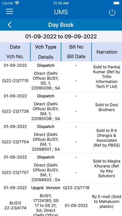
Task: Tap the Narration column header
Action: pyautogui.click(x=107, y=52)
